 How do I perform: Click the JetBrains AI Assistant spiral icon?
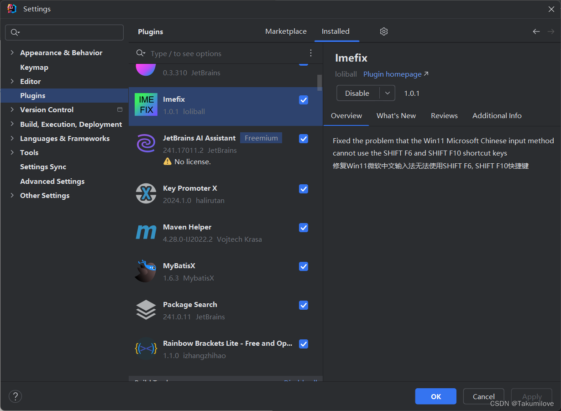tap(146, 143)
